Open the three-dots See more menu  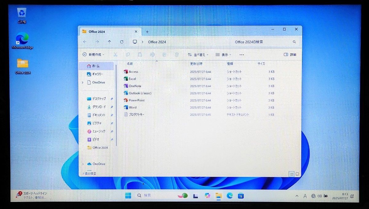241,54
